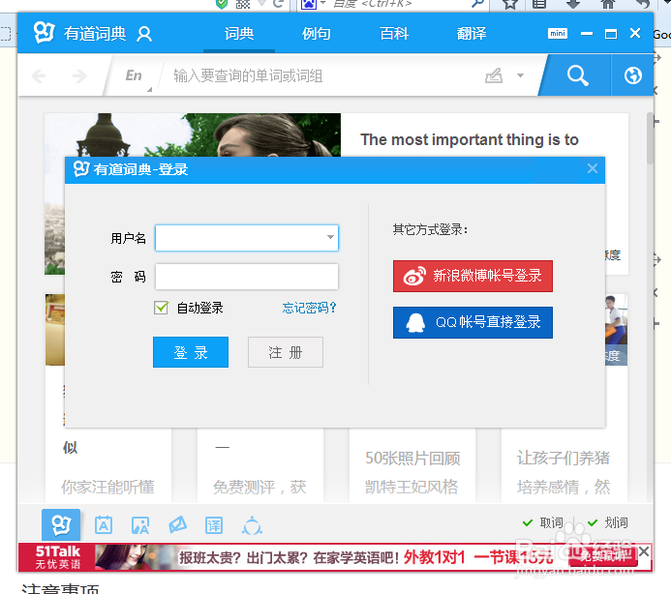Screen dimensions: 671x594
Task: Open the 让孩子们养猪 article card
Action: [x=564, y=466]
